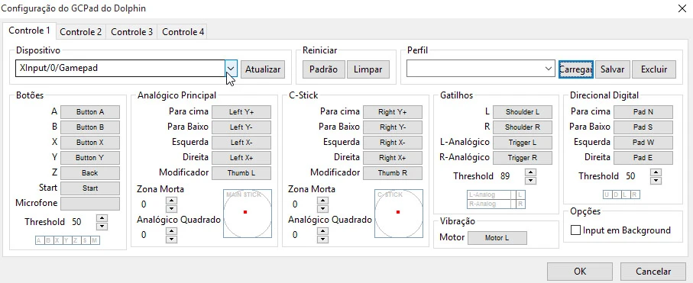Enable the Input em Background checkbox

click(575, 230)
